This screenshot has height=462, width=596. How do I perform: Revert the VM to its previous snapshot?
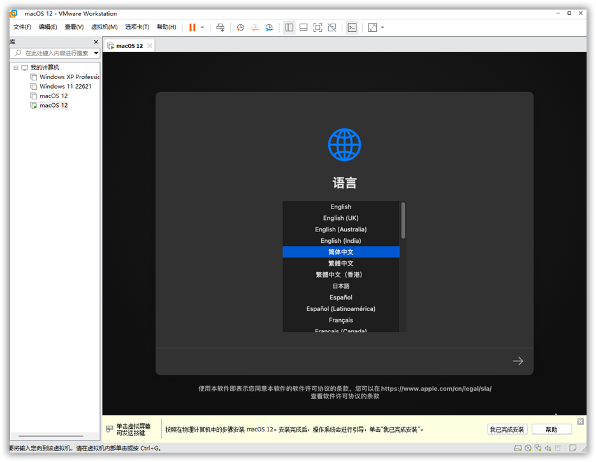pyautogui.click(x=255, y=27)
